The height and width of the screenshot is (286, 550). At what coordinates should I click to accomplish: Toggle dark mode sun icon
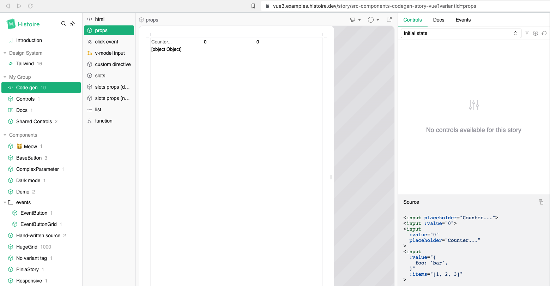(72, 24)
